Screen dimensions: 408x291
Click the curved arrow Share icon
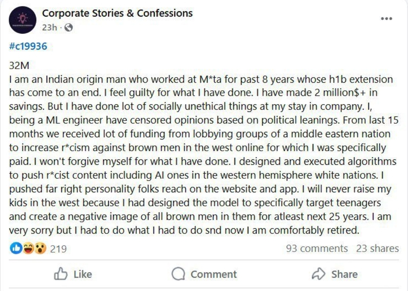(x=318, y=274)
